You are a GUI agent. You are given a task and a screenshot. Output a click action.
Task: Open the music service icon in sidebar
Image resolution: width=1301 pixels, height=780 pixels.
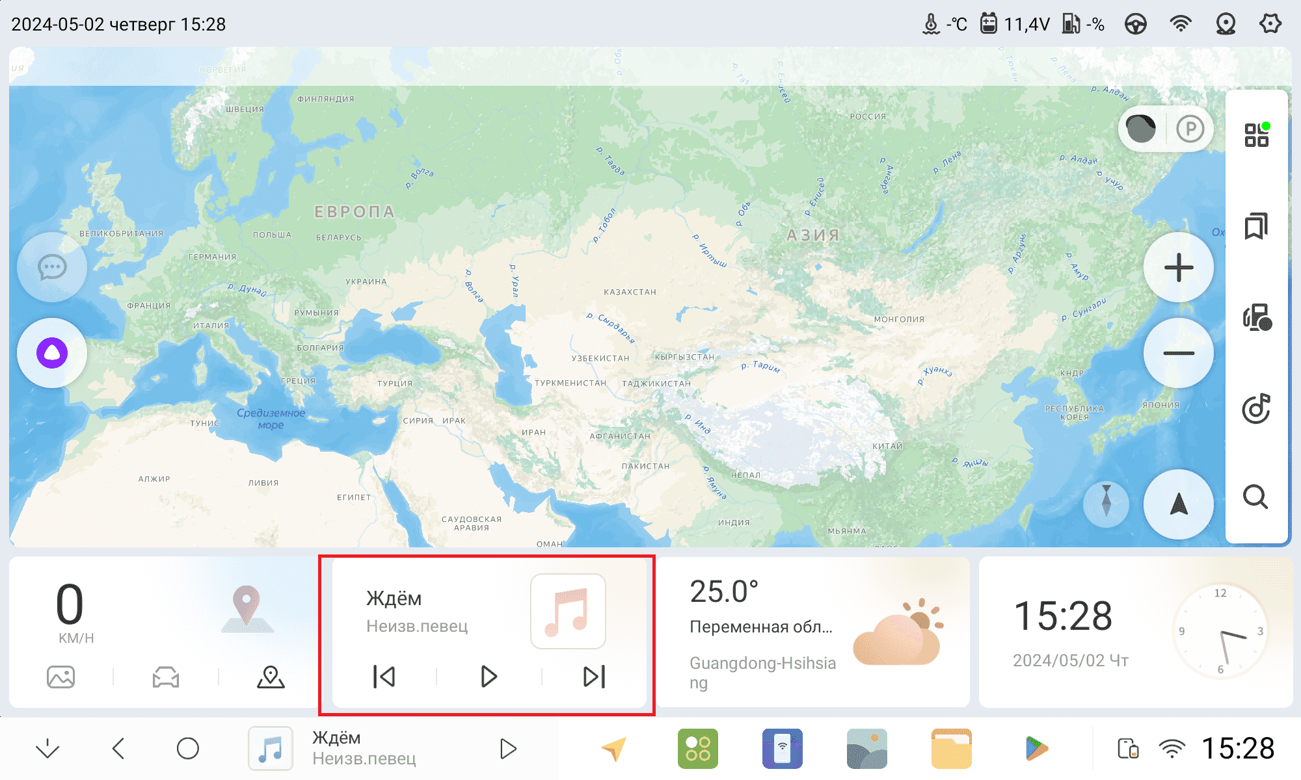[1255, 409]
